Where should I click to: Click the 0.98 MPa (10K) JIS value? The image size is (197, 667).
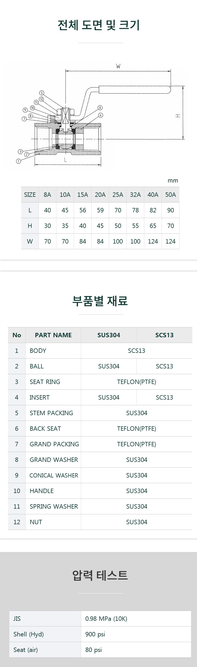click(x=106, y=619)
